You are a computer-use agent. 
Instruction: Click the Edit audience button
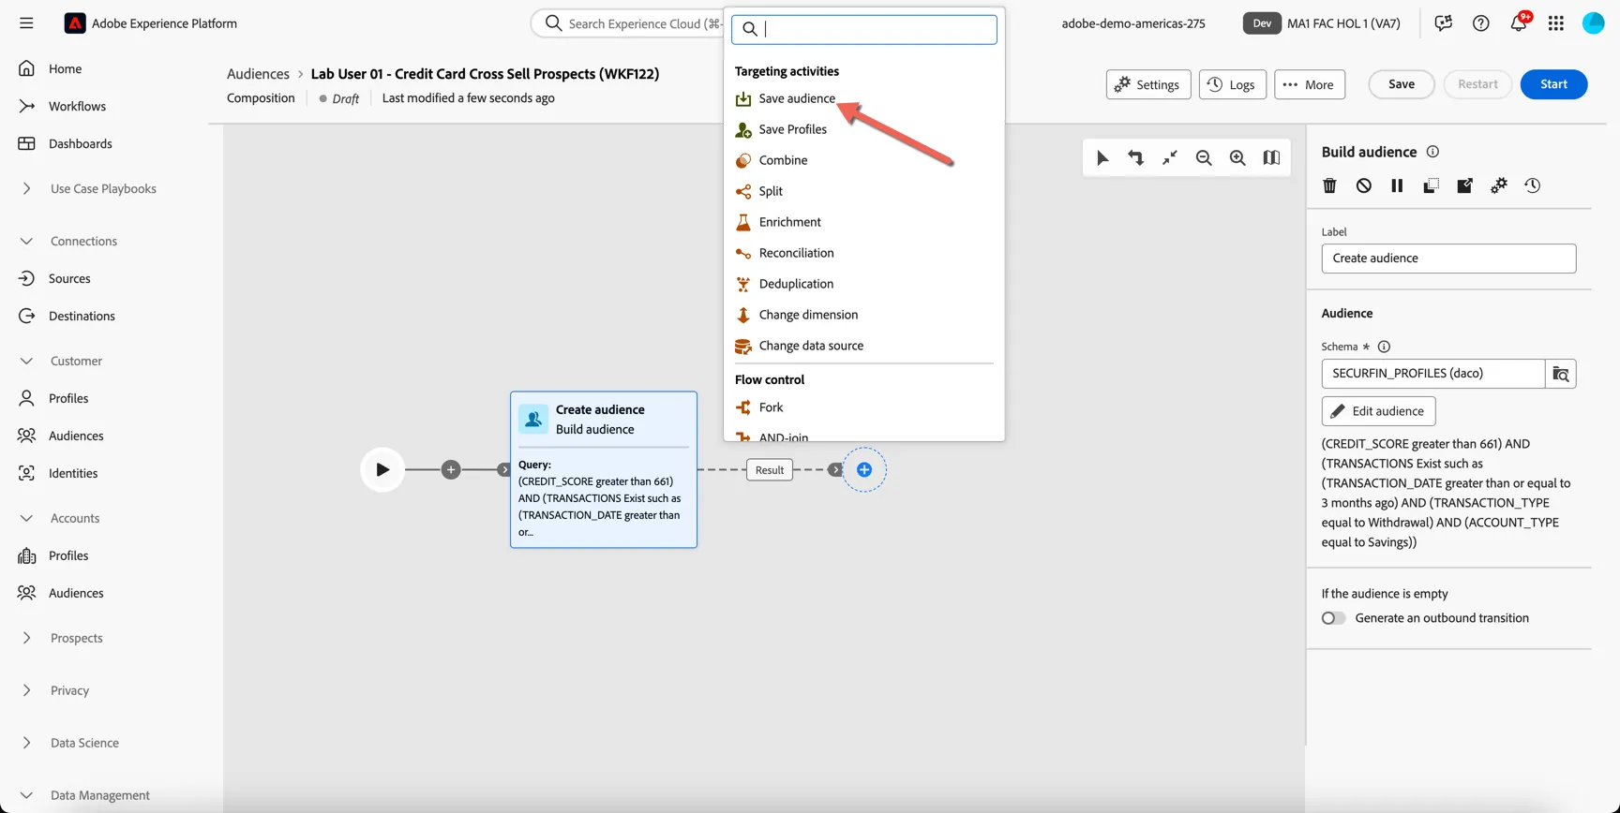pyautogui.click(x=1378, y=411)
